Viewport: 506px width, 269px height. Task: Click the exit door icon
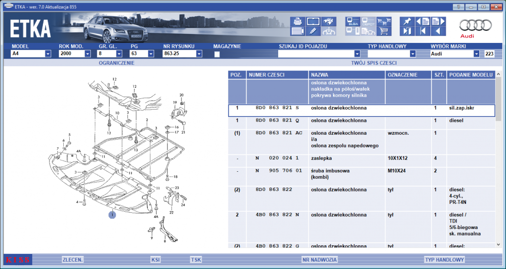click(407, 31)
